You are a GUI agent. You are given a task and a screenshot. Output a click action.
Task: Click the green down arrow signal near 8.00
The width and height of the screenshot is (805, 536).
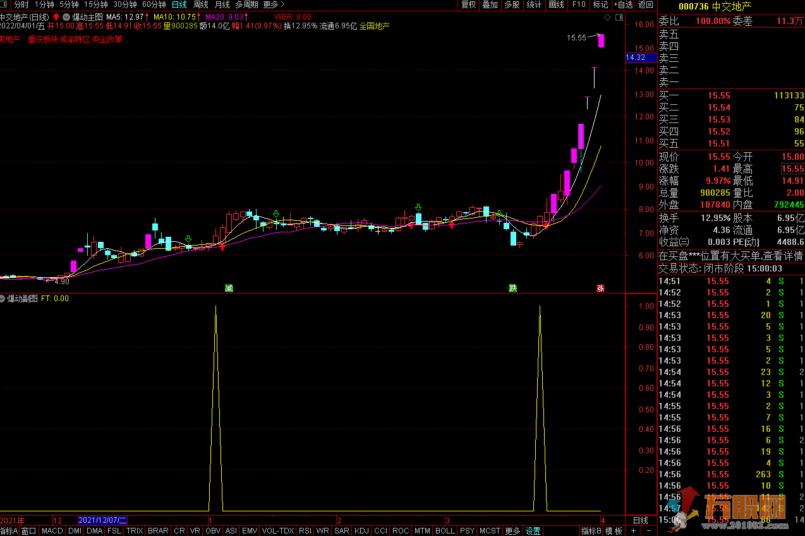(418, 208)
